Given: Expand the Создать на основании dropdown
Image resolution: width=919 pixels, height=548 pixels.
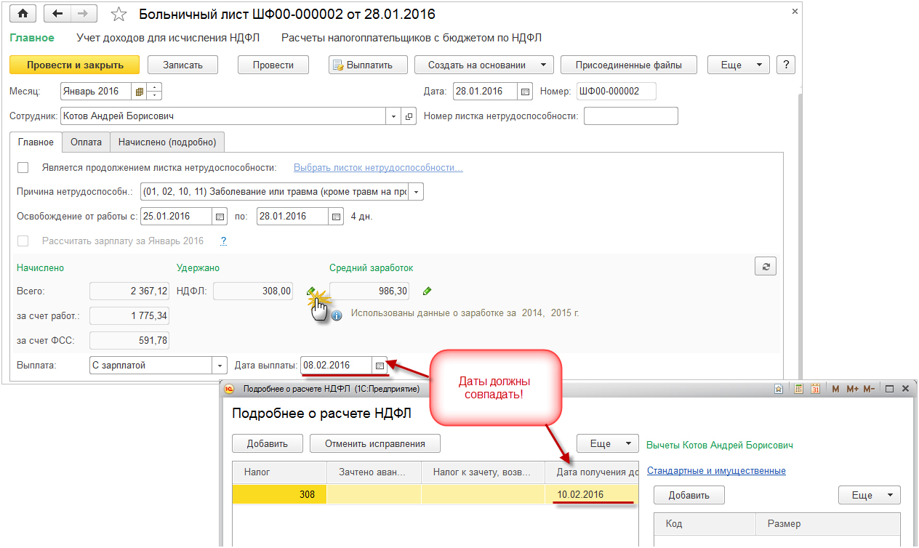Looking at the screenshot, I should tap(484, 65).
